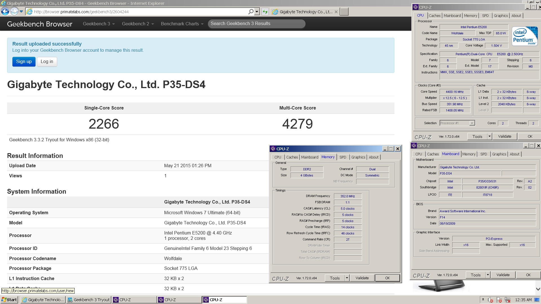
Task: Select the first CPU-Z taskbar button
Action: (134, 300)
